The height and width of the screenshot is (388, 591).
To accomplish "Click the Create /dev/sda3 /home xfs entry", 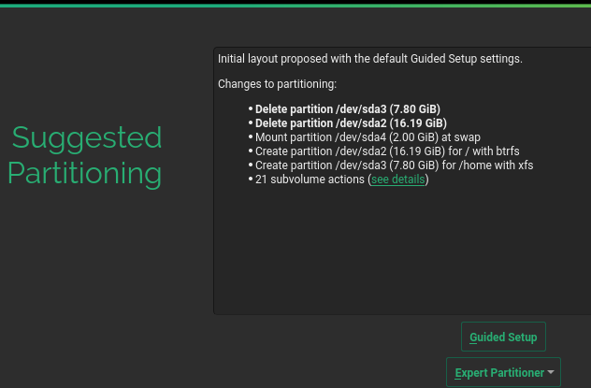I will (x=394, y=165).
